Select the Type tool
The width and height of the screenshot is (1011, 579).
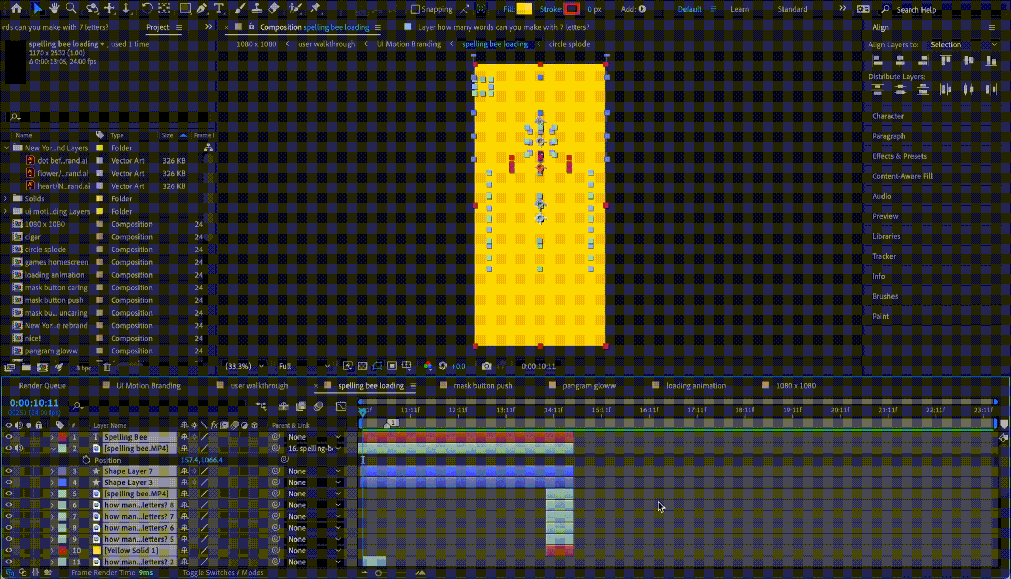click(219, 8)
